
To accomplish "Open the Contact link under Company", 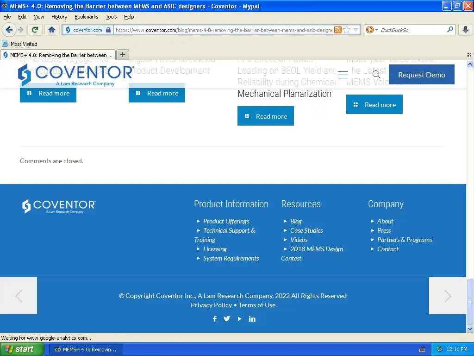I will (387, 249).
